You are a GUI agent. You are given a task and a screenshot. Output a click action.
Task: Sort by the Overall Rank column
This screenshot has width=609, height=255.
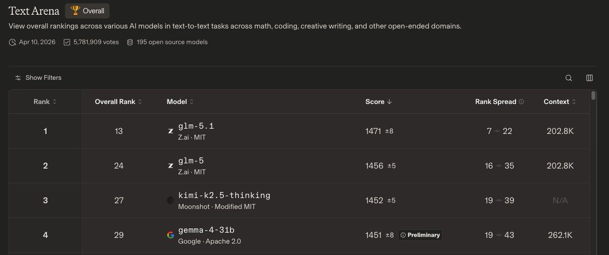pos(118,102)
